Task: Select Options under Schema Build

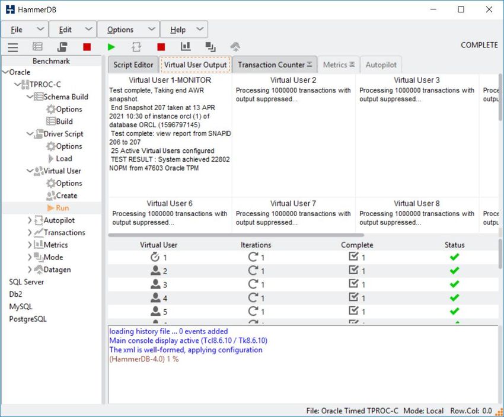Action: pyautogui.click(x=64, y=109)
